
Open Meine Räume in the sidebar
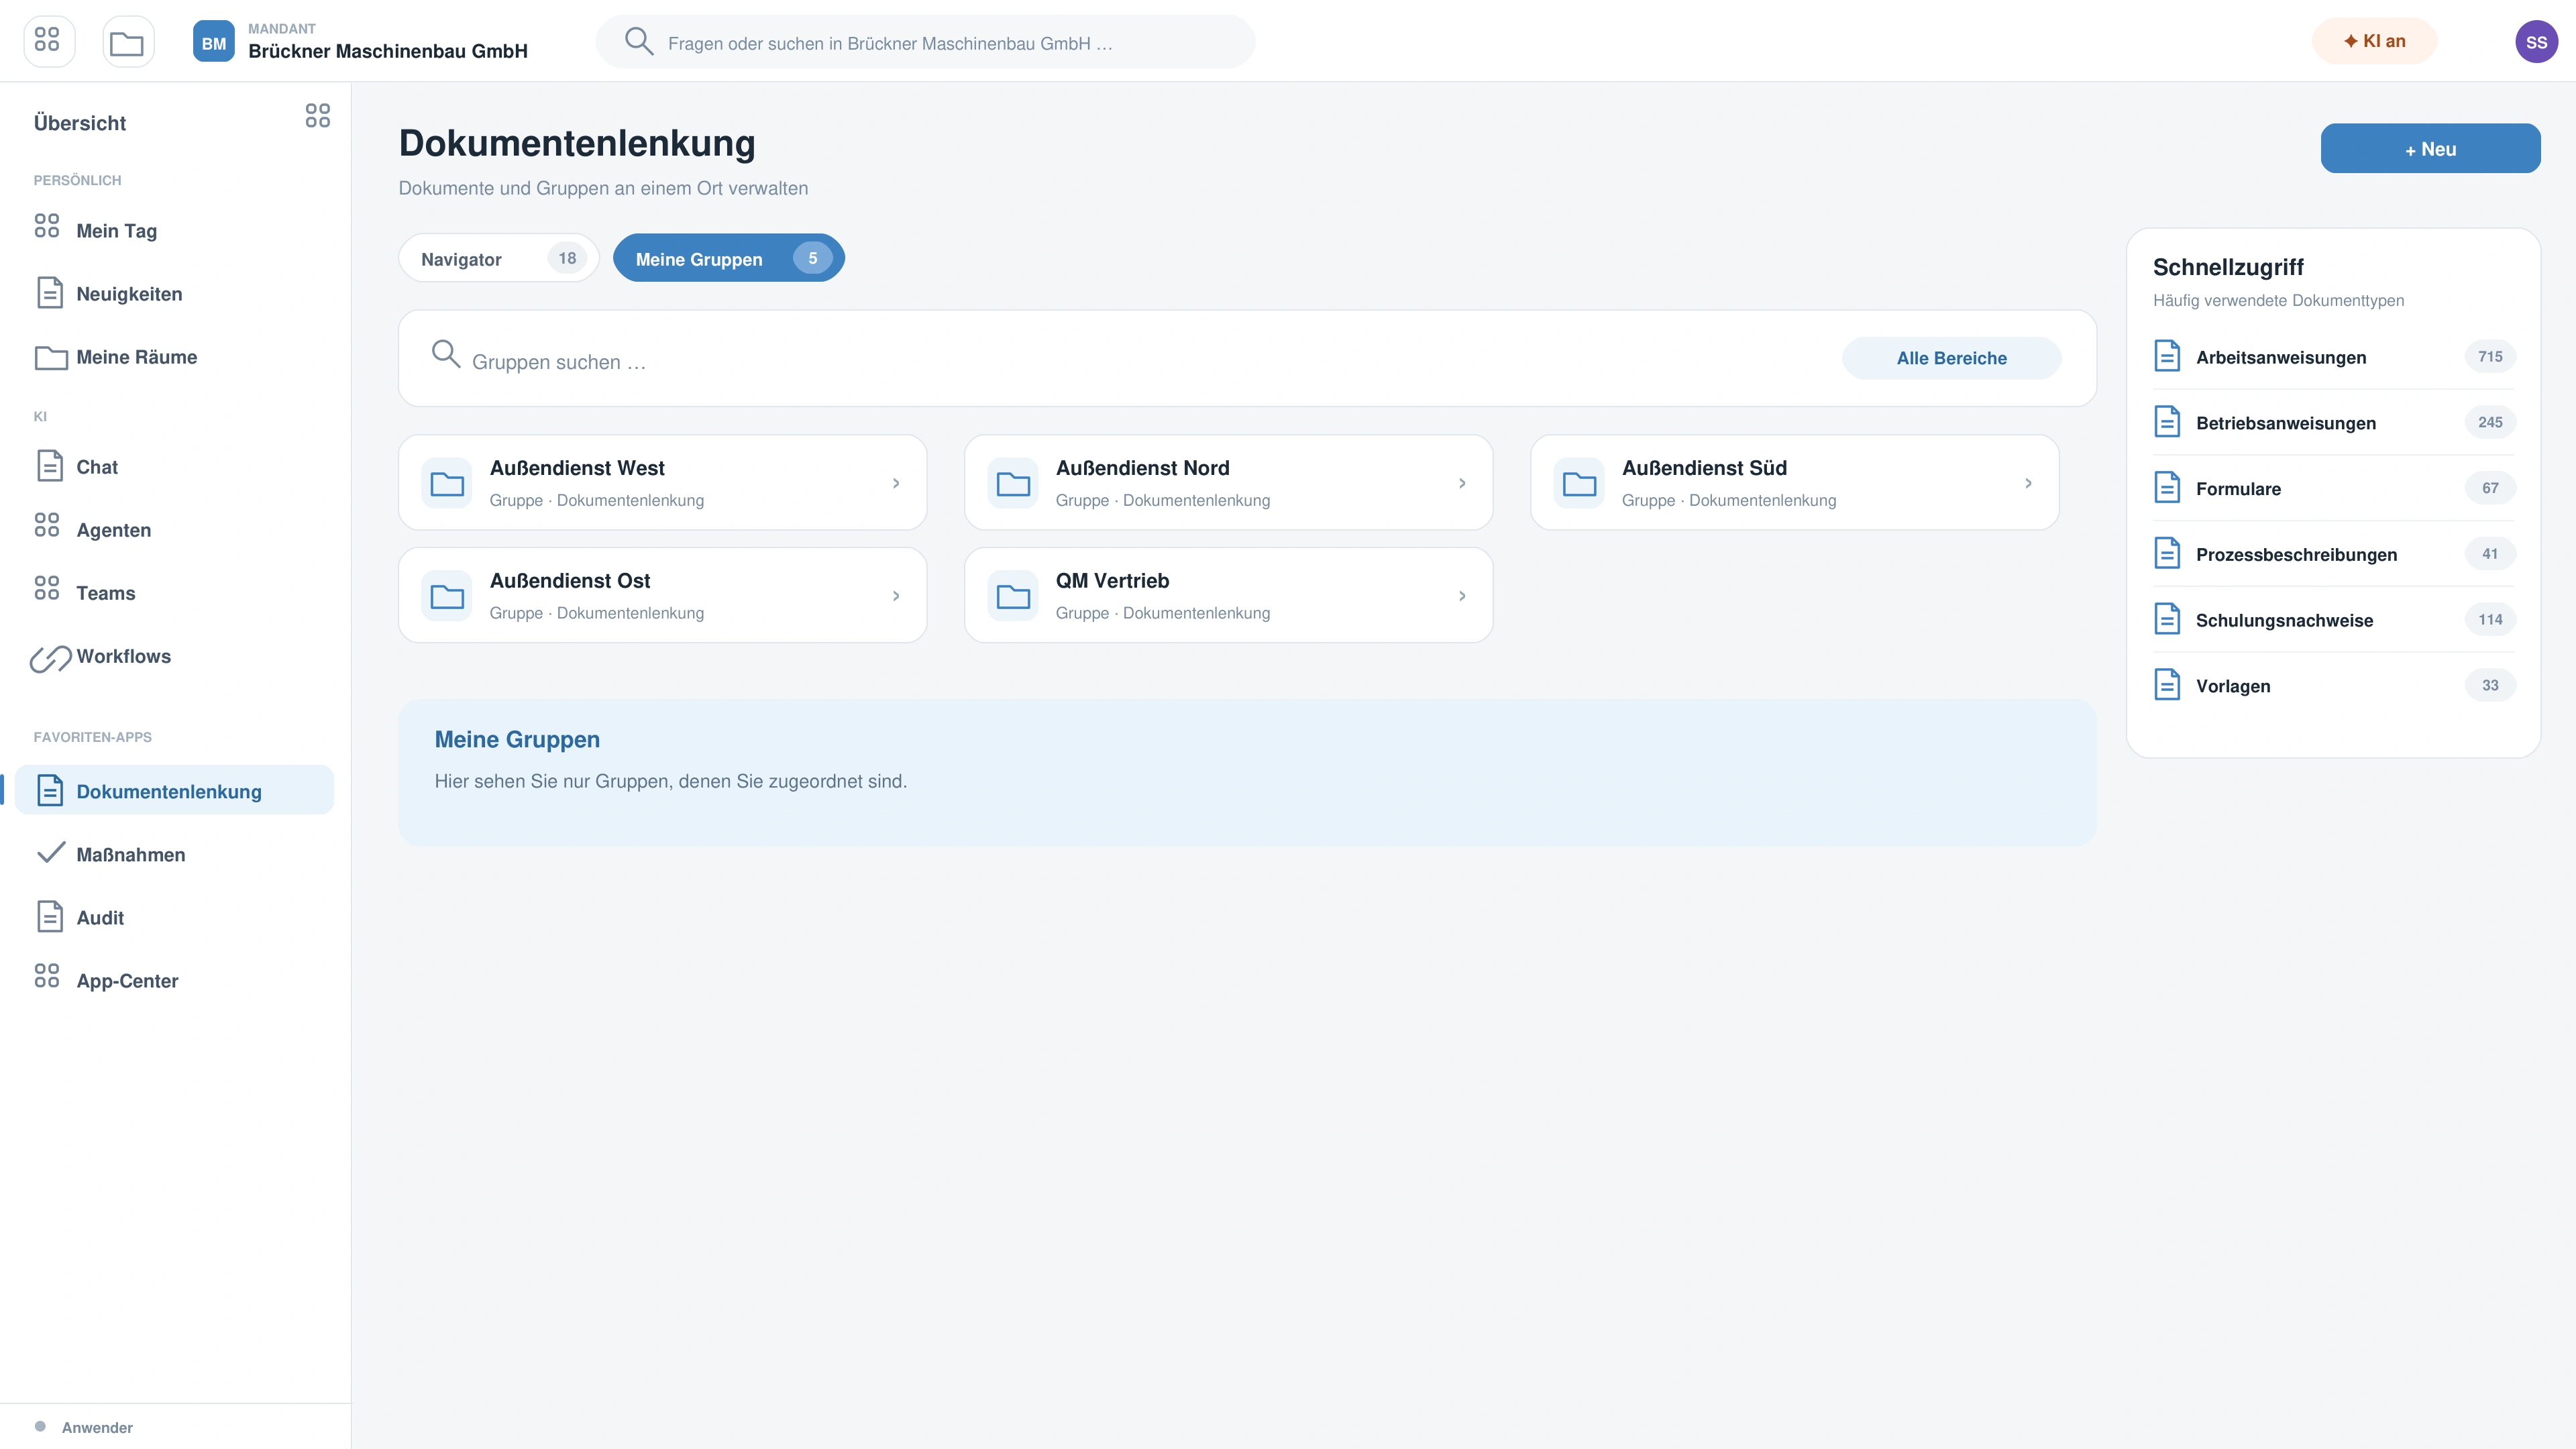(174, 357)
